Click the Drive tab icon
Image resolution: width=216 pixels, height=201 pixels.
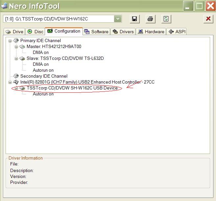(x=8, y=32)
